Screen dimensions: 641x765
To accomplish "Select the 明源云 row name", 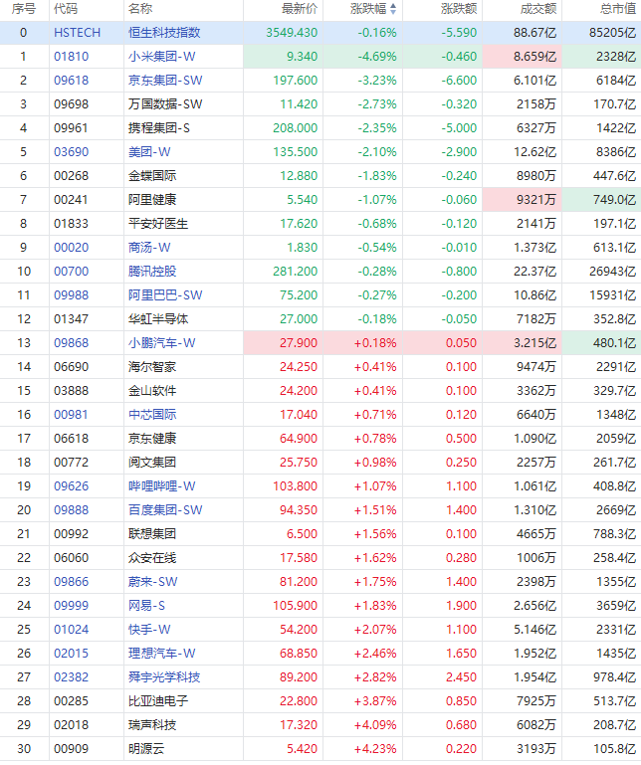I will [146, 750].
